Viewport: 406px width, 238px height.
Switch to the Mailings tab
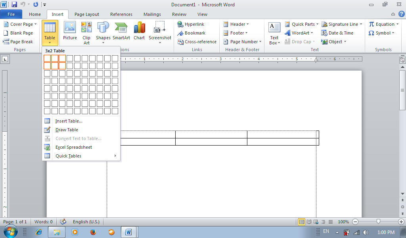pyautogui.click(x=152, y=14)
